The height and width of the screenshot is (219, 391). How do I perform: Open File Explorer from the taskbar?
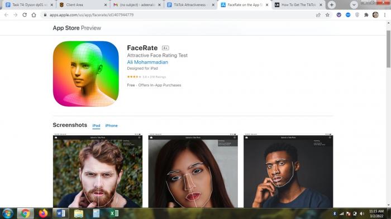click(x=79, y=213)
